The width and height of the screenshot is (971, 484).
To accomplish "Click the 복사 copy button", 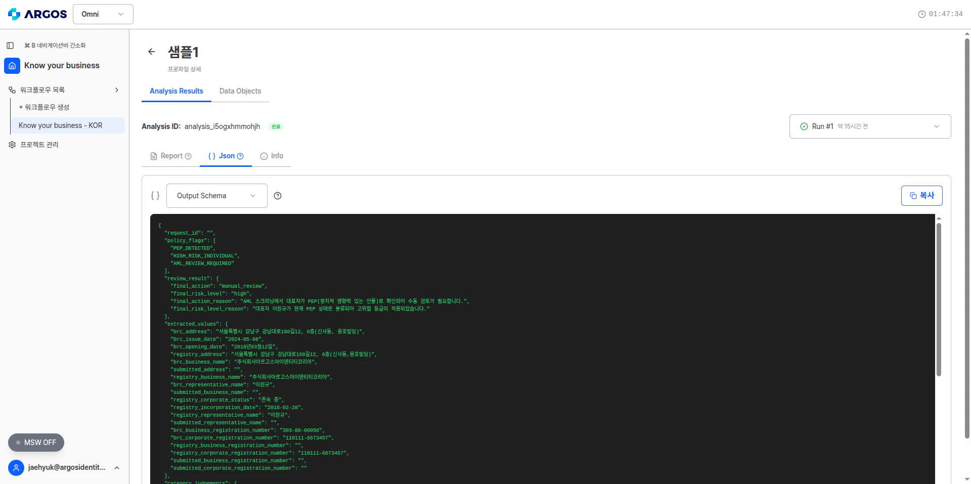I will point(921,196).
